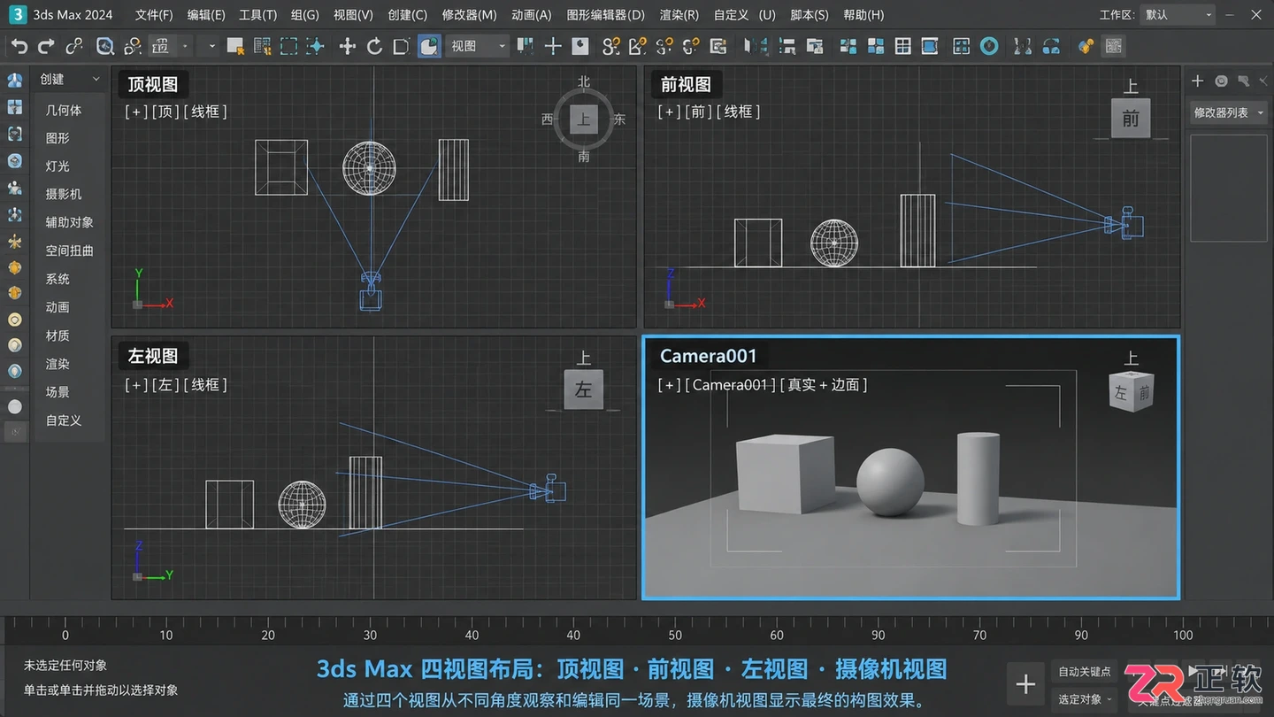Viewport: 1274px width, 717px height.
Task: Open the 脚本(S) menu
Action: (x=810, y=15)
